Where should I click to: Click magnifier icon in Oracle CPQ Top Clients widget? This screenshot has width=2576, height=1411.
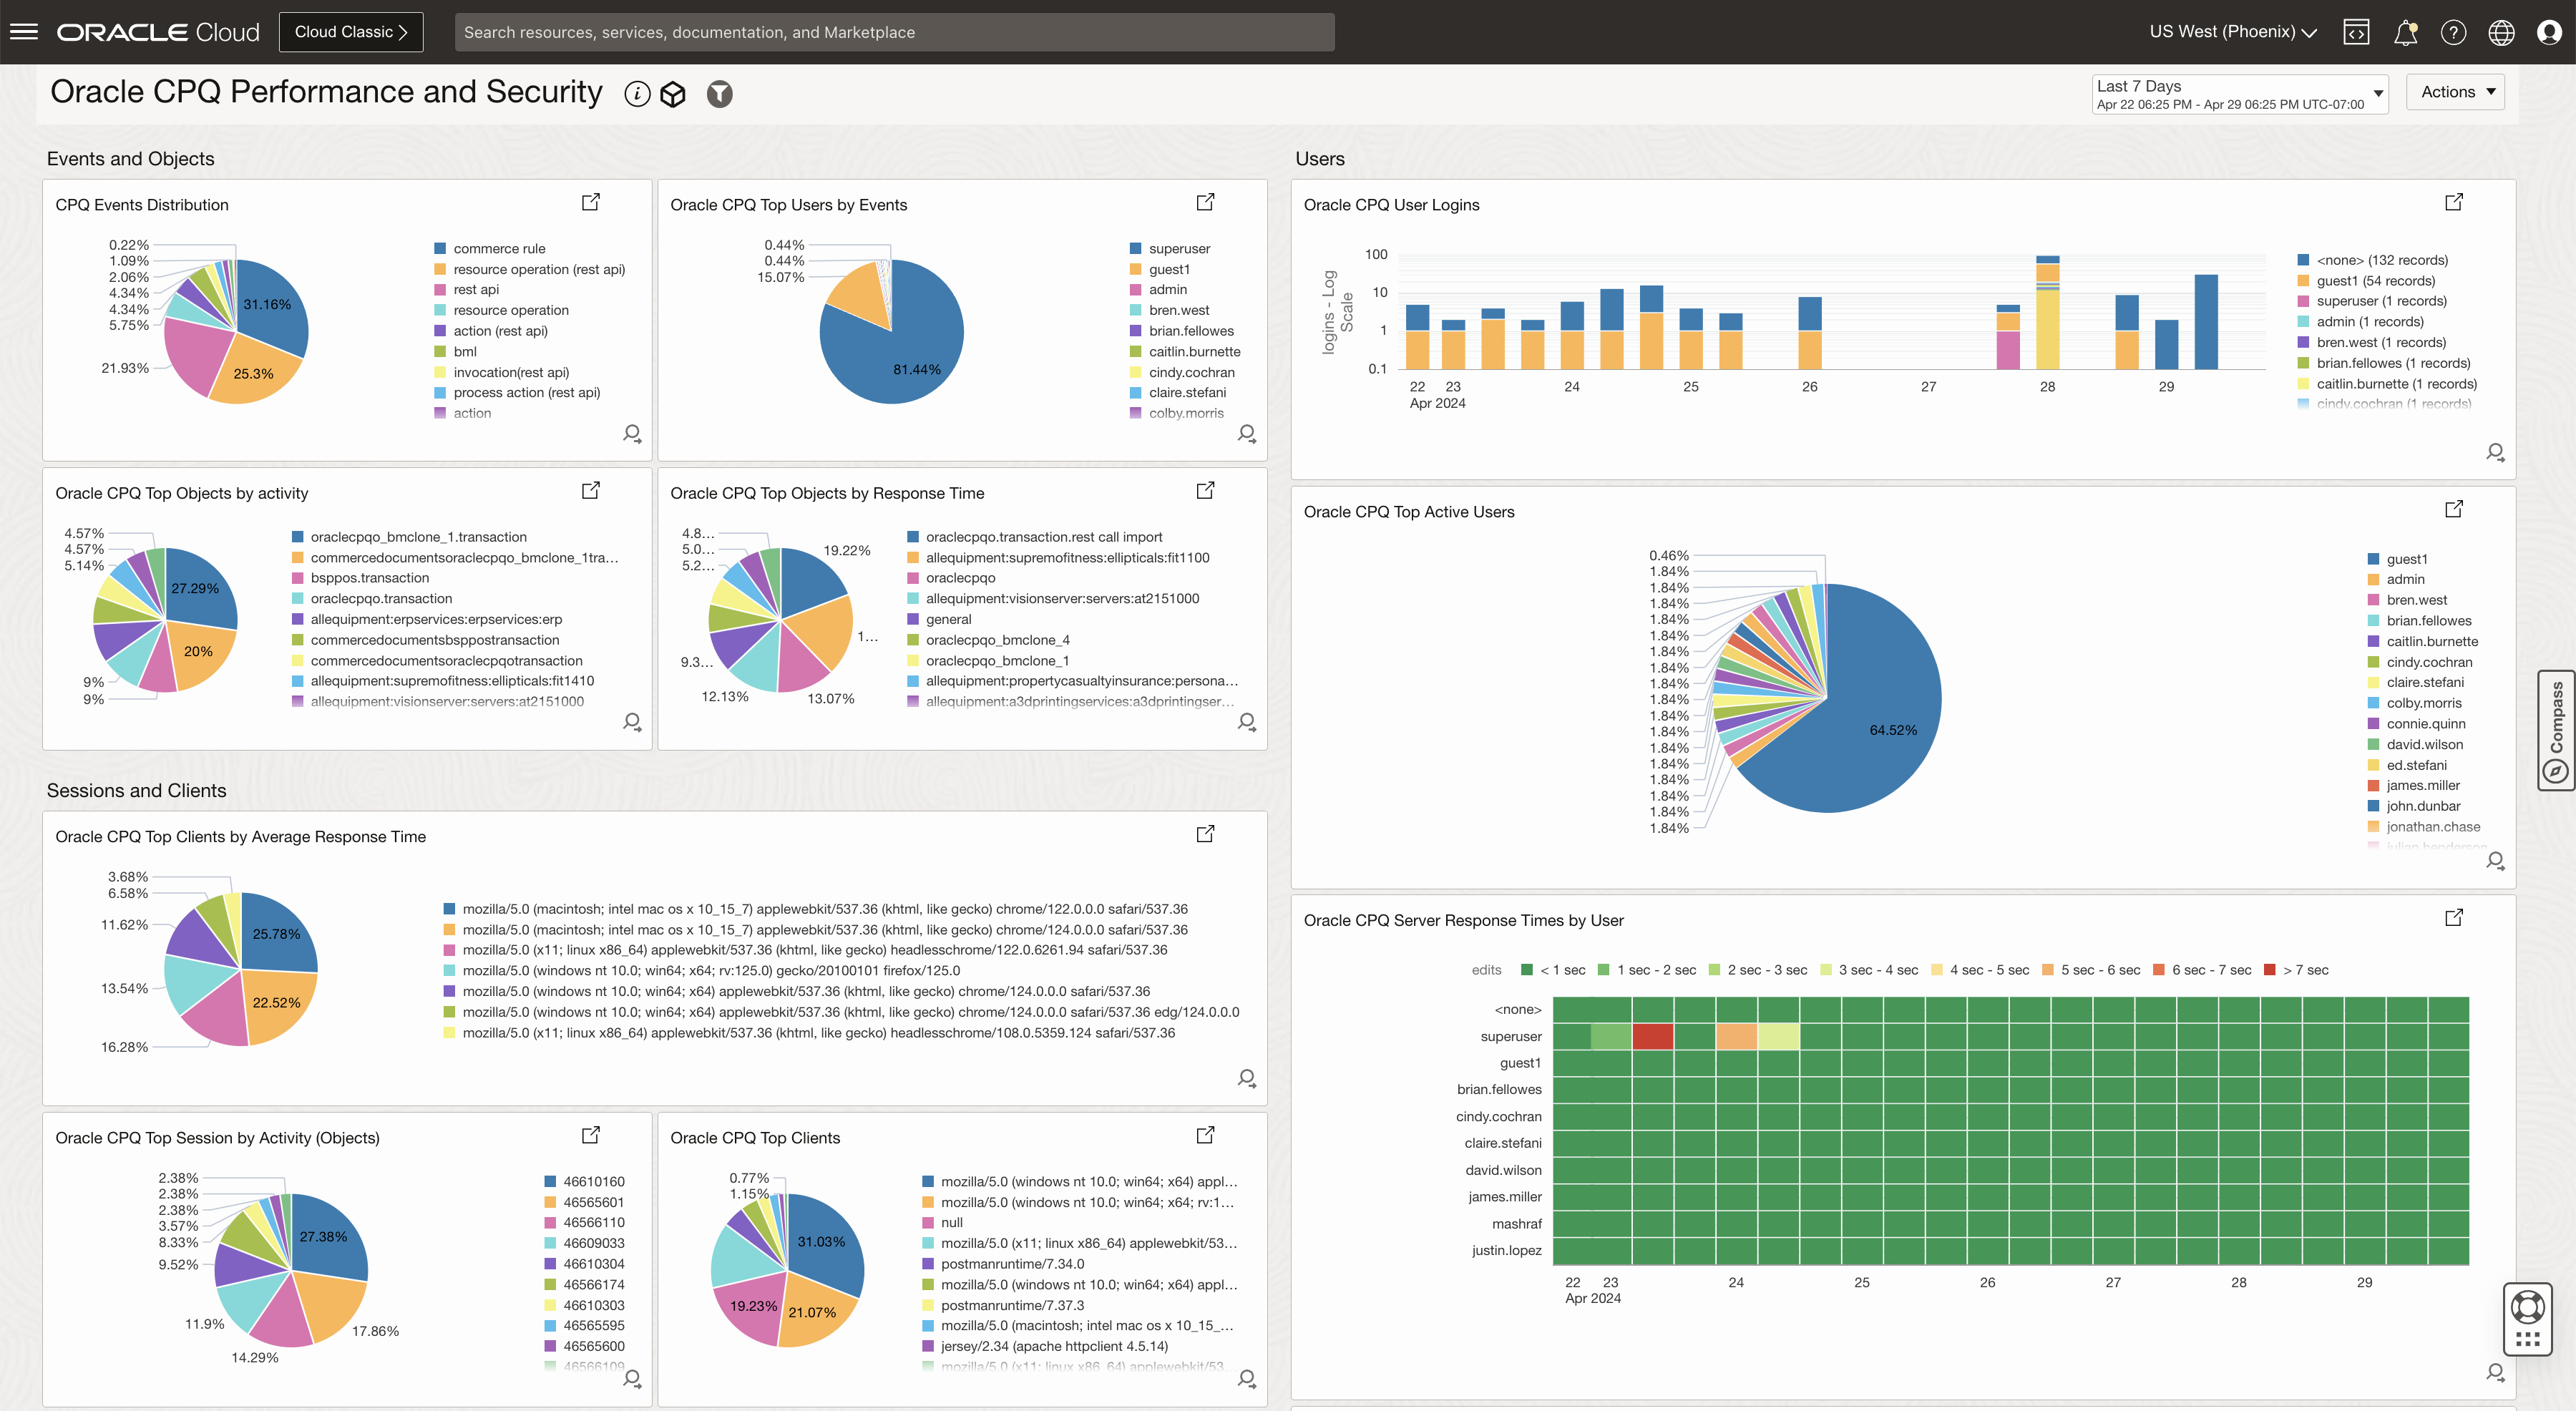coord(1247,1378)
